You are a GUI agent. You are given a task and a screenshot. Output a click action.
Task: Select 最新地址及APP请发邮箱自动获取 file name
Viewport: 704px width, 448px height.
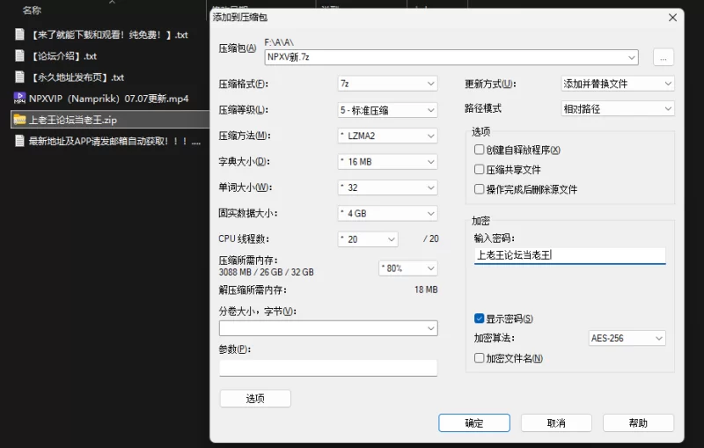pyautogui.click(x=114, y=141)
